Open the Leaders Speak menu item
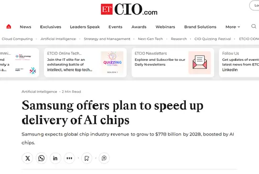259x174 pixels. click(x=85, y=27)
